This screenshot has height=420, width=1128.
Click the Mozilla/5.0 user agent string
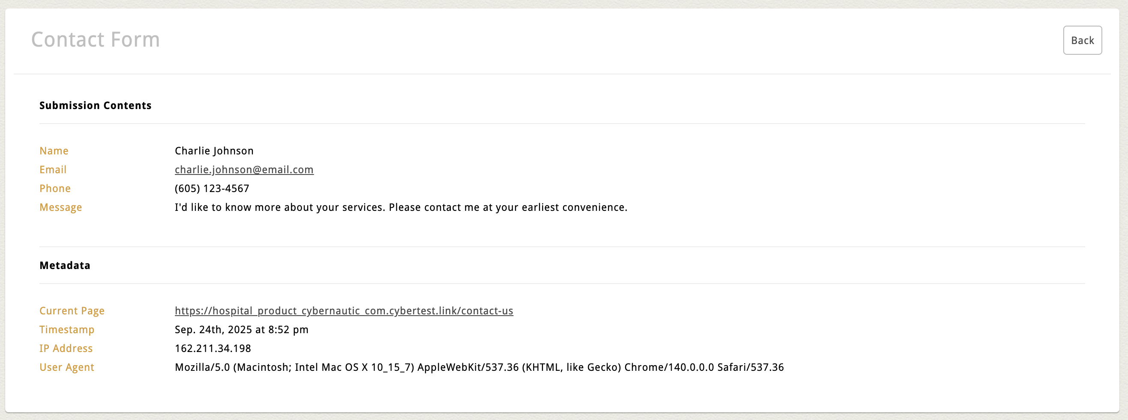479,367
